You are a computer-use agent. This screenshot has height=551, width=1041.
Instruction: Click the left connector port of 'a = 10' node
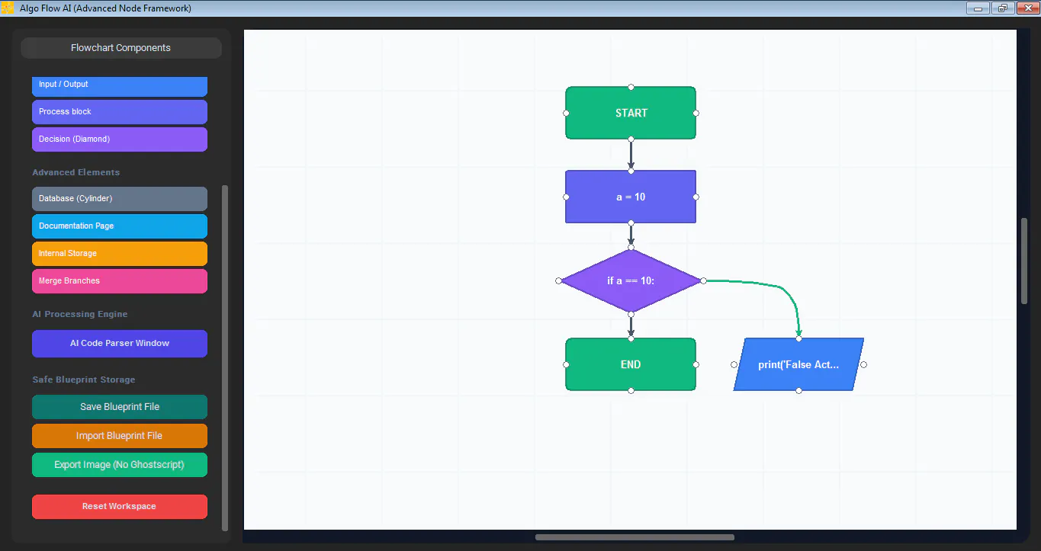tap(566, 197)
